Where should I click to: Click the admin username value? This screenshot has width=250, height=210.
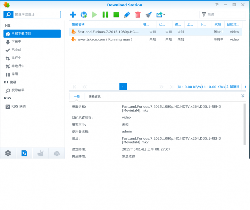[x=127, y=131]
